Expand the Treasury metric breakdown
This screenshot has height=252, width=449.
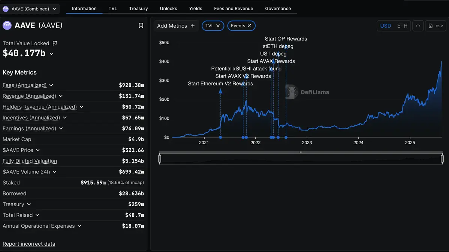(29, 204)
